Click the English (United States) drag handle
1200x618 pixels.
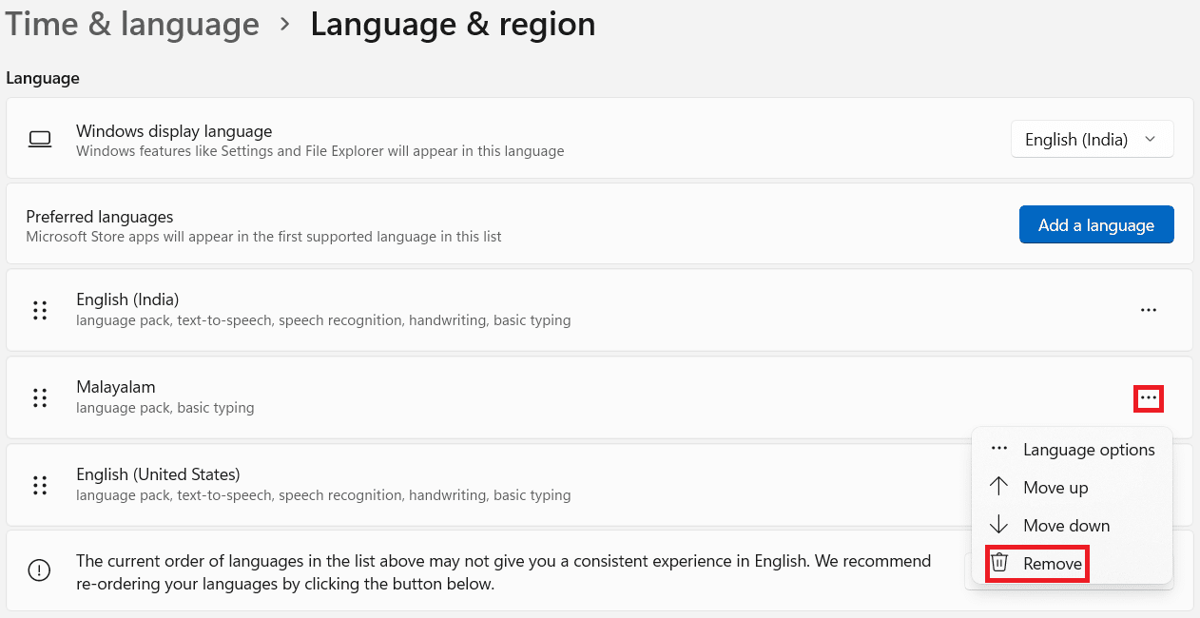pos(40,485)
